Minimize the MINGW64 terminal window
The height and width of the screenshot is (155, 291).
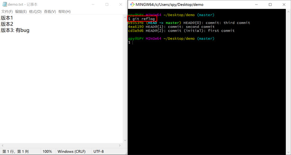click(x=256, y=5)
